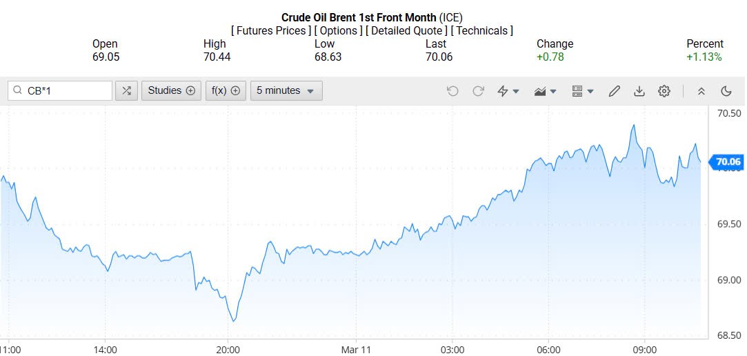Click the symbol search field CB*1
This screenshot has height=356, width=747.
click(x=66, y=90)
